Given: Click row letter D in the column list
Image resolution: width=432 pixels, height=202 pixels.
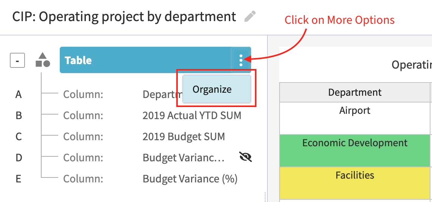Looking at the screenshot, I should coord(19,158).
